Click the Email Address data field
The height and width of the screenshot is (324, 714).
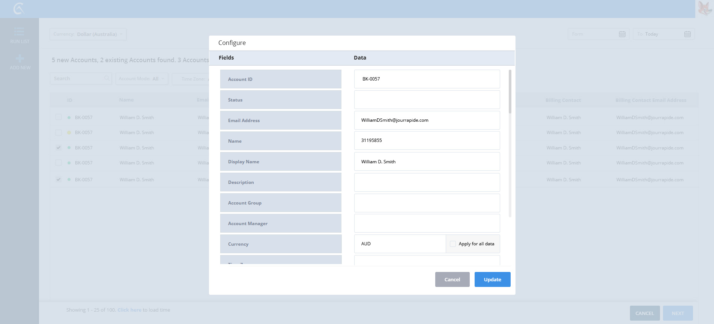coord(427,120)
